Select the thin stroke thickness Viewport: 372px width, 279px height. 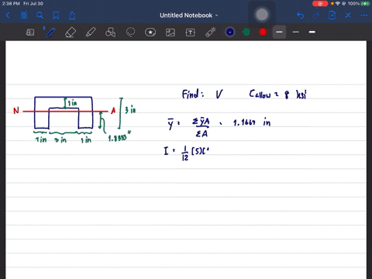coord(296,32)
